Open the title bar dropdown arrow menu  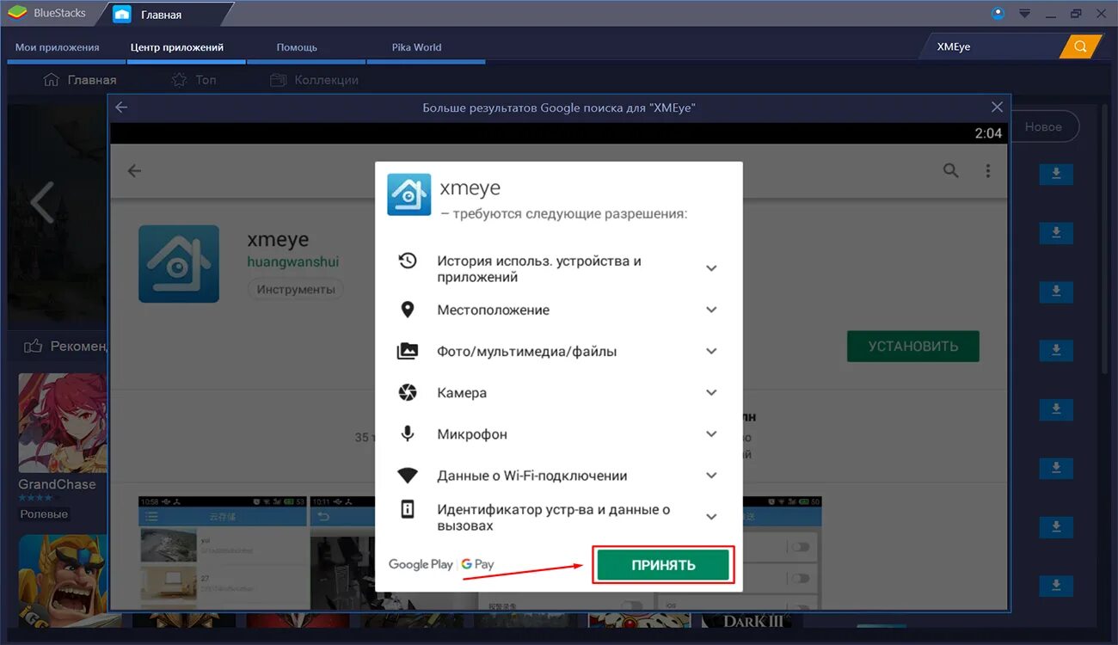[x=1024, y=14]
